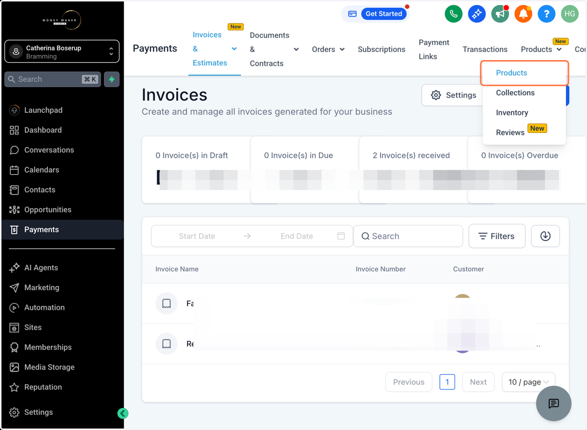The height and width of the screenshot is (430, 587).
Task: Click the Invoice Number column header
Action: click(381, 269)
